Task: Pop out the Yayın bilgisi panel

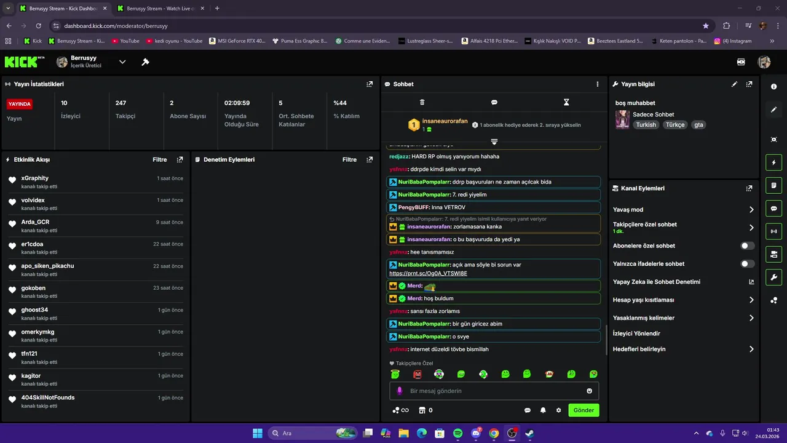Action: (x=749, y=84)
